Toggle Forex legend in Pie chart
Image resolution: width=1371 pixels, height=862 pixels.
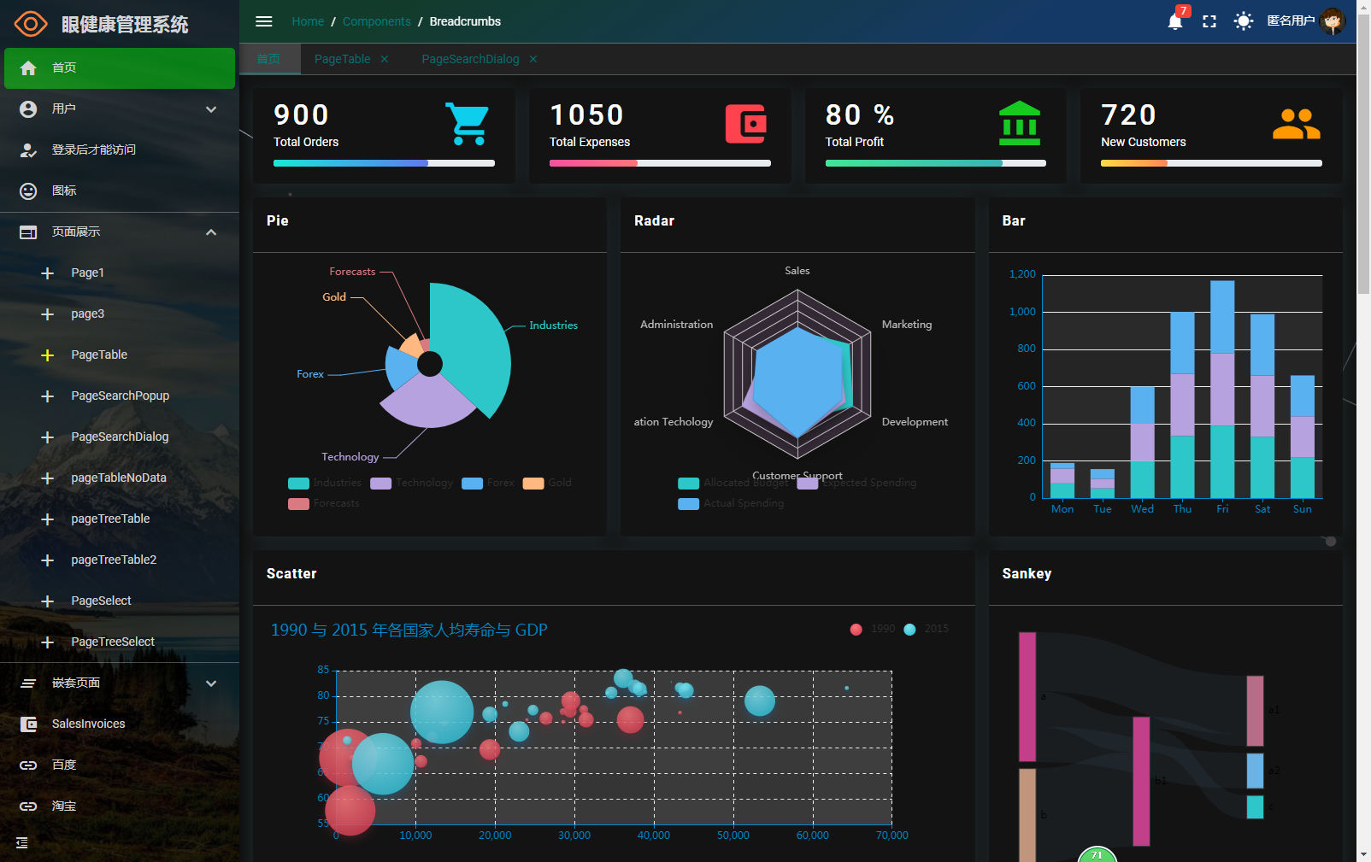(488, 484)
